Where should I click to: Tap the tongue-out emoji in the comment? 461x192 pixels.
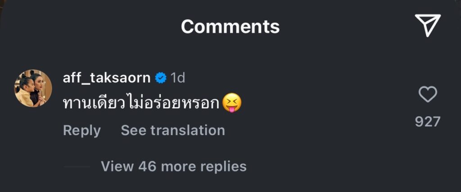click(x=232, y=104)
